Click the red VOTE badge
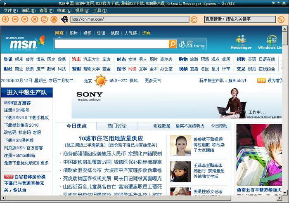Screen dimensions: 289x203 click(x=9, y=177)
